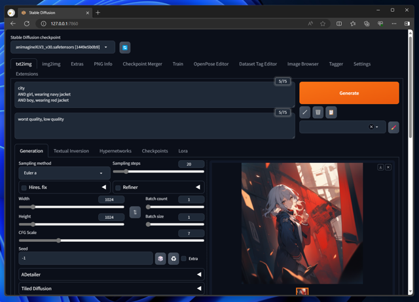Screen dimensions: 419x302
Task: Click into the Seed input field
Action: (86, 258)
